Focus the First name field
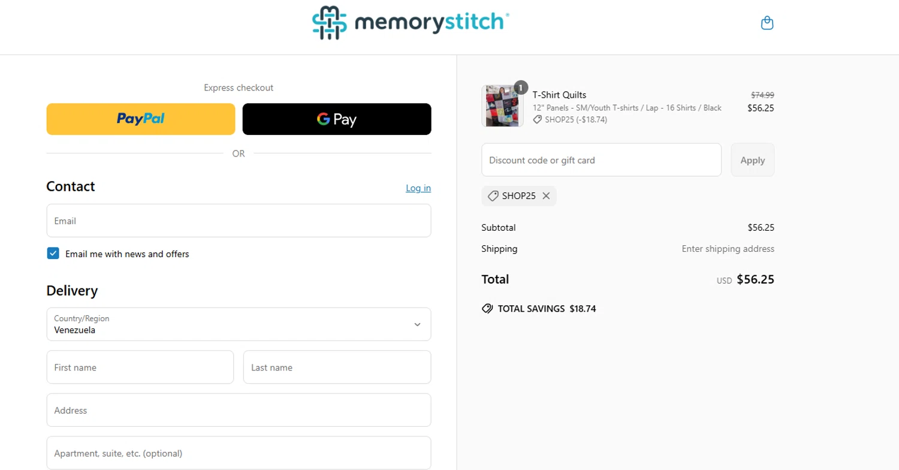 pyautogui.click(x=140, y=367)
